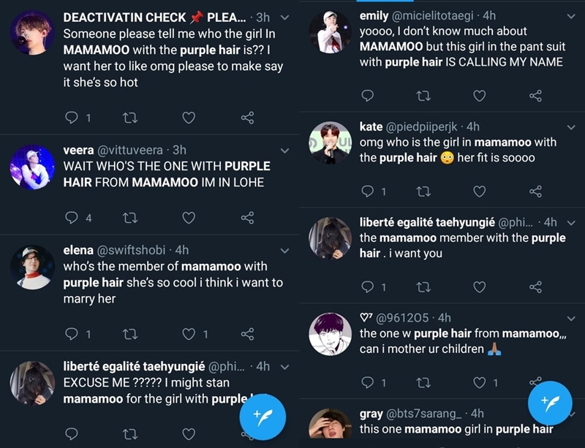Tap the right floating compose tweet button
Screen dimensions: 585x448
point(549,403)
